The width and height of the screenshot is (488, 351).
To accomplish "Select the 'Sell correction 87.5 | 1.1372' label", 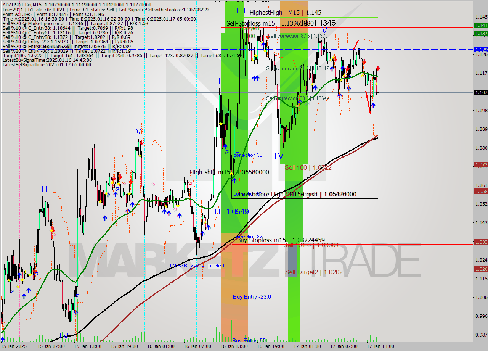I will (x=297, y=36).
